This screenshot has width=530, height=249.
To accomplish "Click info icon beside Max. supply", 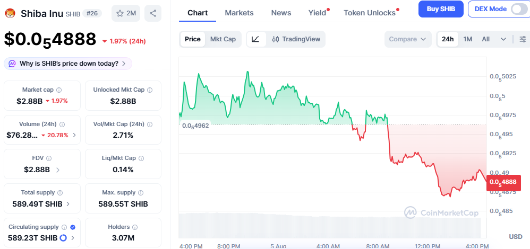I will coord(141,193).
